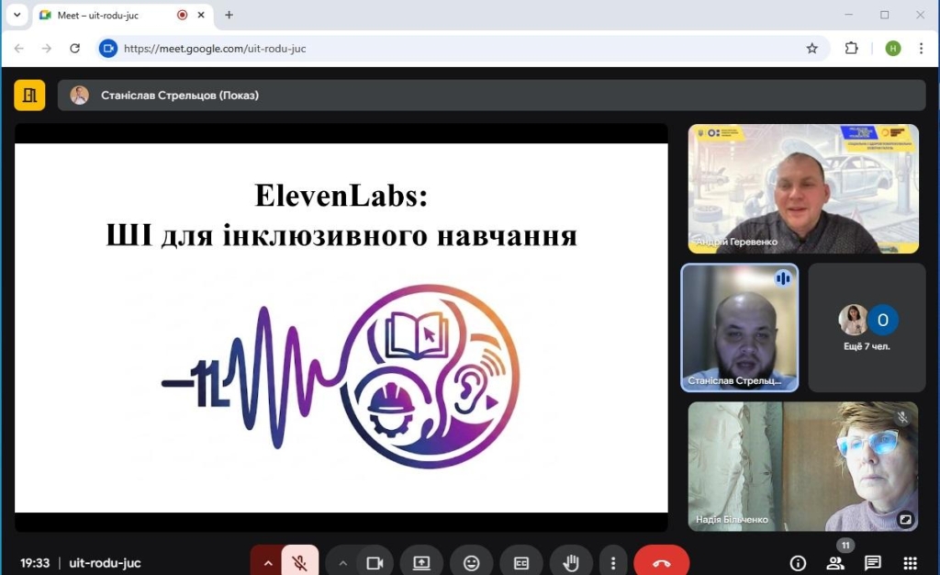The width and height of the screenshot is (940, 575).
Task: Raise your hand in the meeting
Action: coord(570,562)
